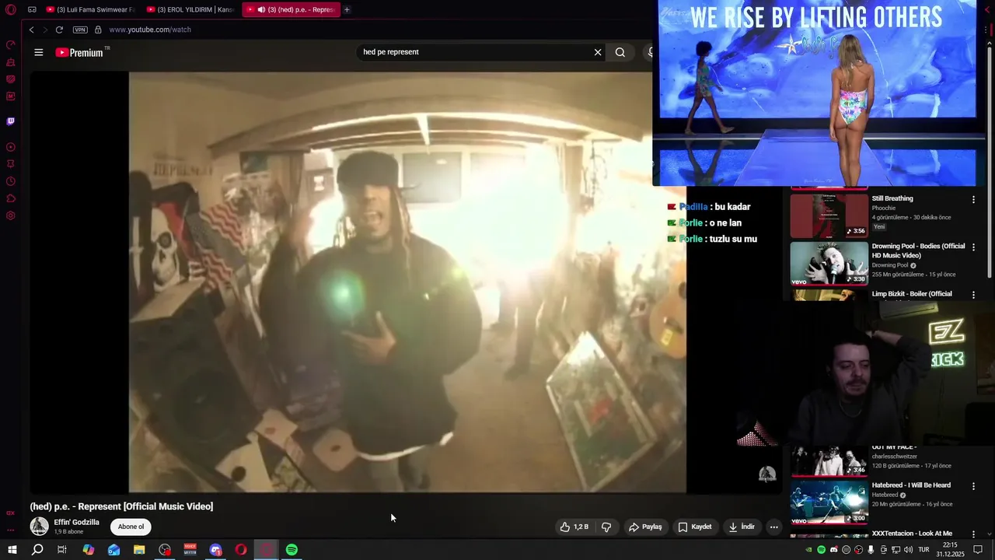
Task: Open sidebar three-dot setup menu
Action: tap(11, 530)
